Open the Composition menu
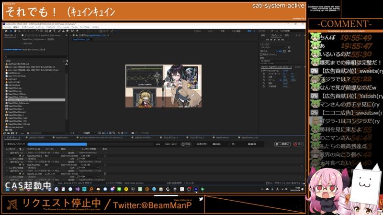The image size is (383, 215). tap(28, 27)
